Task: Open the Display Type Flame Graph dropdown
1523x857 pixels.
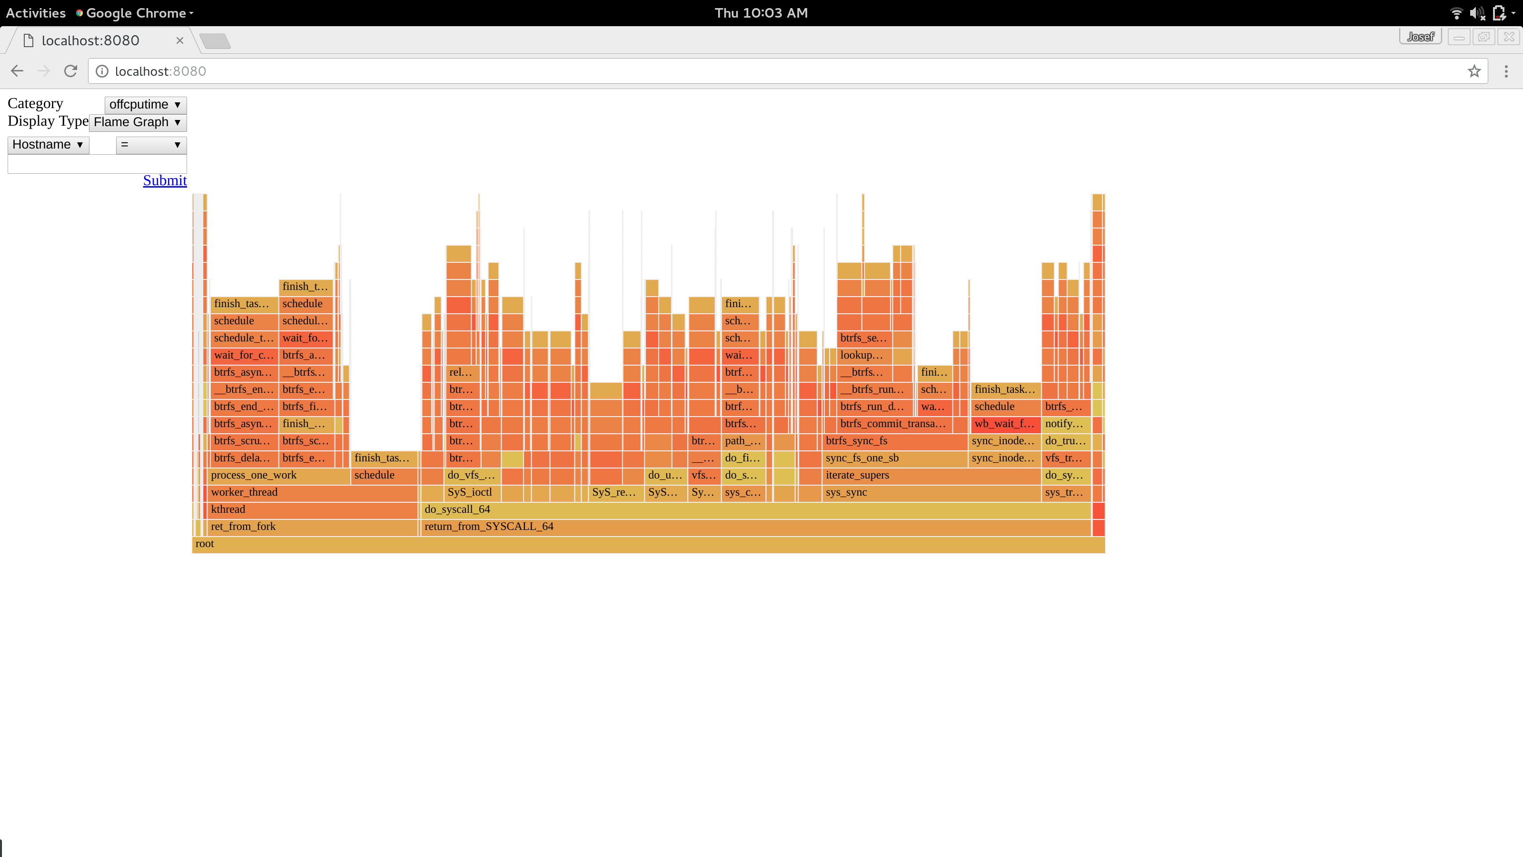Action: pyautogui.click(x=138, y=122)
